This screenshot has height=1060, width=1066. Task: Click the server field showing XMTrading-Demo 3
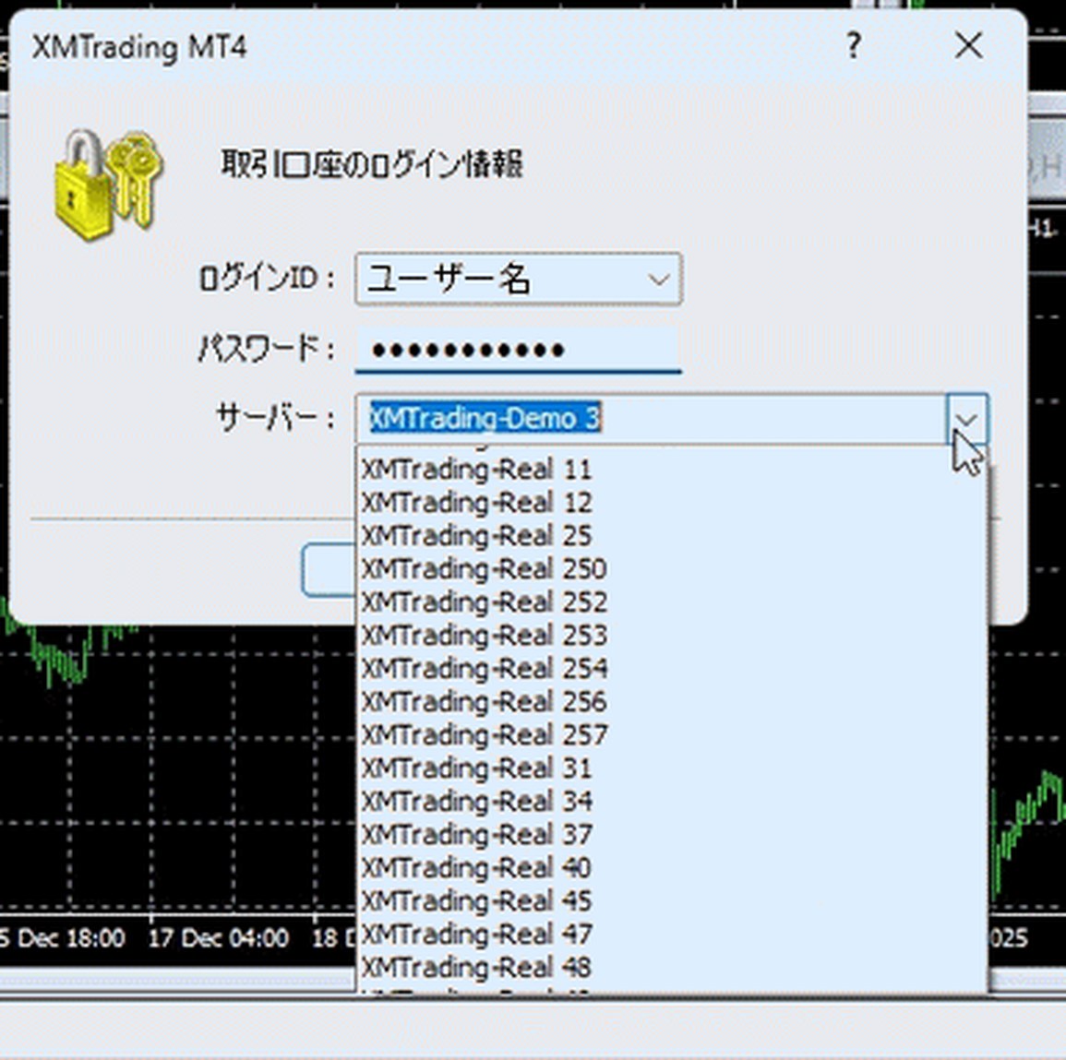(x=652, y=419)
